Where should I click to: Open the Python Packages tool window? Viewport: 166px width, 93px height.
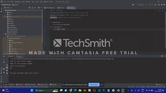coord(31,85)
